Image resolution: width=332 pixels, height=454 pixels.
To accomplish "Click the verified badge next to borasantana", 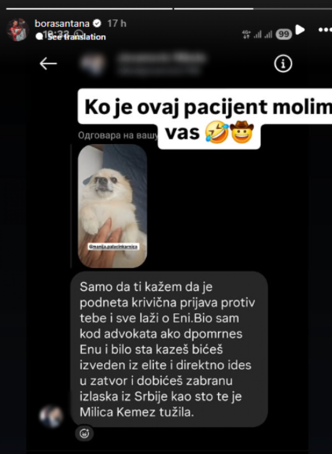I will point(97,23).
